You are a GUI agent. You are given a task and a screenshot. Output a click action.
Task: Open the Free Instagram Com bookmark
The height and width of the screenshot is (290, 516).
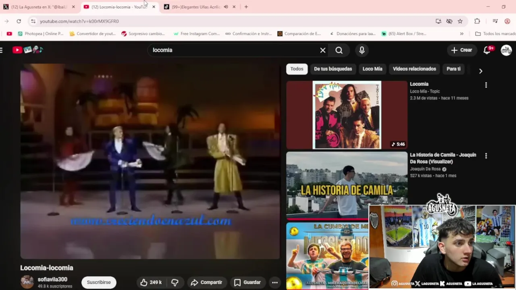click(x=197, y=33)
